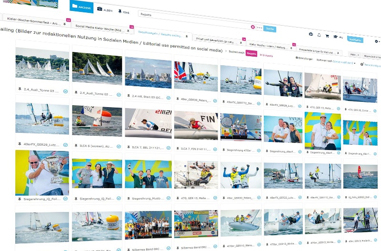This screenshot has height=251, width=381.
Task: Click the 919 Assets link
Action: click(x=266, y=55)
